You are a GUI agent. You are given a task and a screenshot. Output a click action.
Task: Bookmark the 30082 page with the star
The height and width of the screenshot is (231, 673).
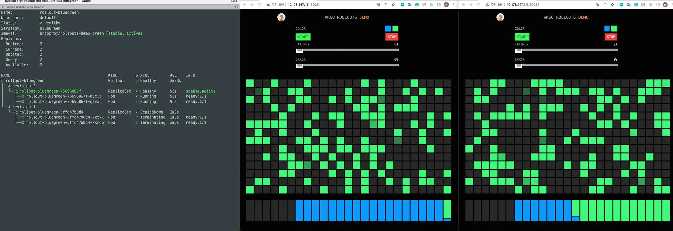612,5
